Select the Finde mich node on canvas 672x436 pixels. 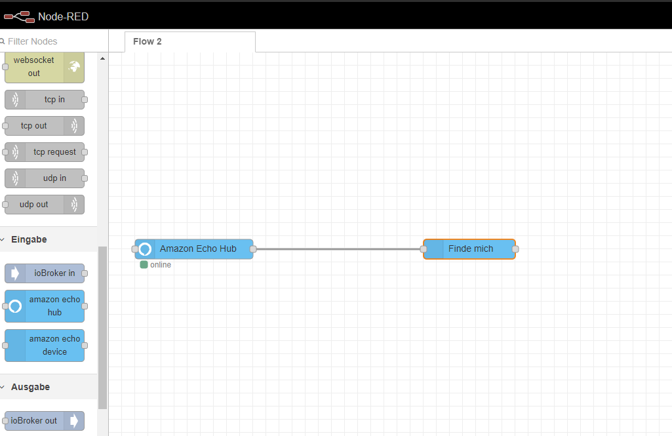(469, 249)
